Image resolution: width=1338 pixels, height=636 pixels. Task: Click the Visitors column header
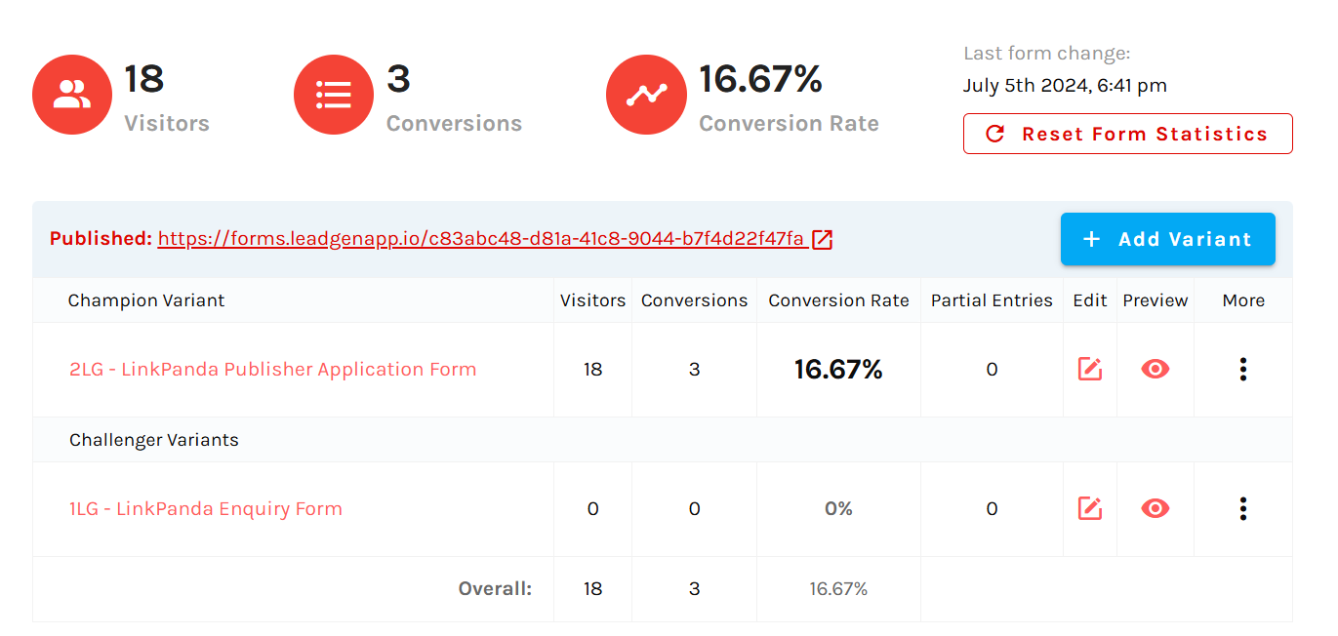point(593,300)
